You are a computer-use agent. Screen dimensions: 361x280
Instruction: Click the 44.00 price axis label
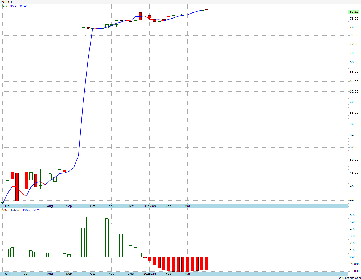[354, 200]
